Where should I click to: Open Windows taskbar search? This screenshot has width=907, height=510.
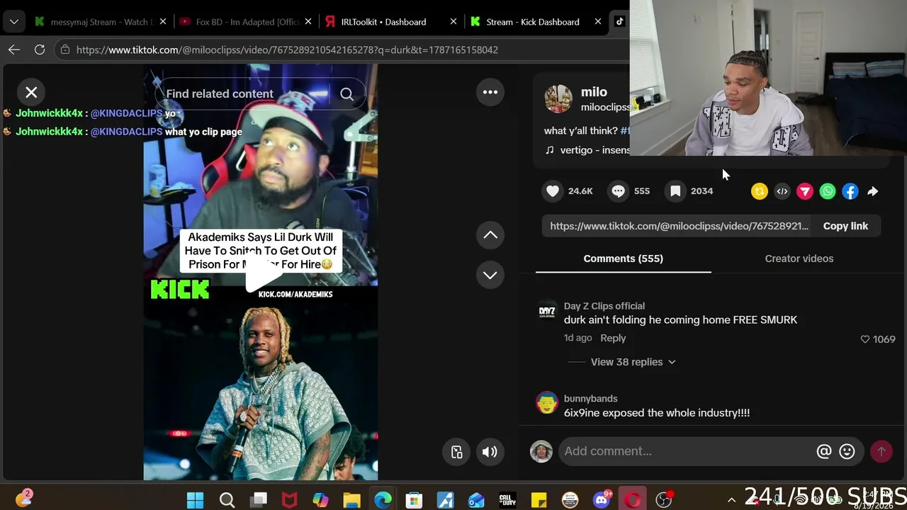click(x=227, y=500)
